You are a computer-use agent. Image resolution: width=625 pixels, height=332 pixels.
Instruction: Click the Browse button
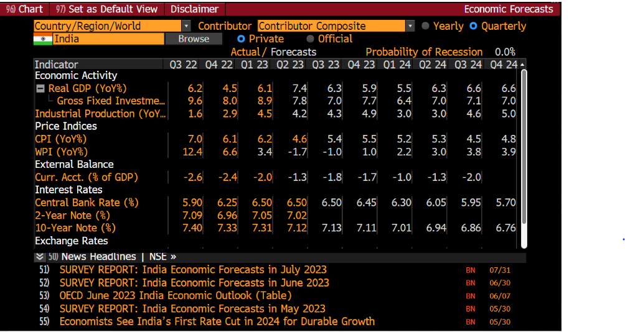tap(194, 39)
